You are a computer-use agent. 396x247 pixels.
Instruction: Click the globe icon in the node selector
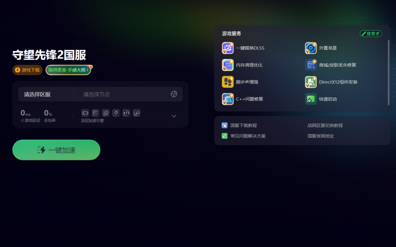[174, 94]
